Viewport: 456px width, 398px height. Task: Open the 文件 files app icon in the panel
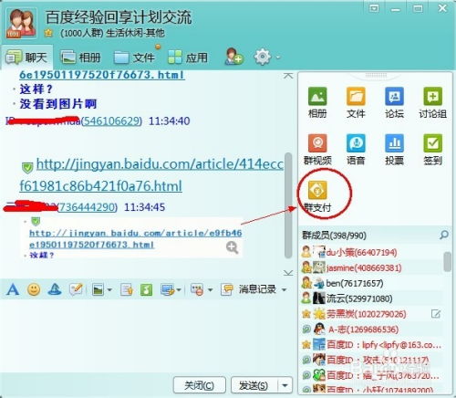click(x=356, y=102)
